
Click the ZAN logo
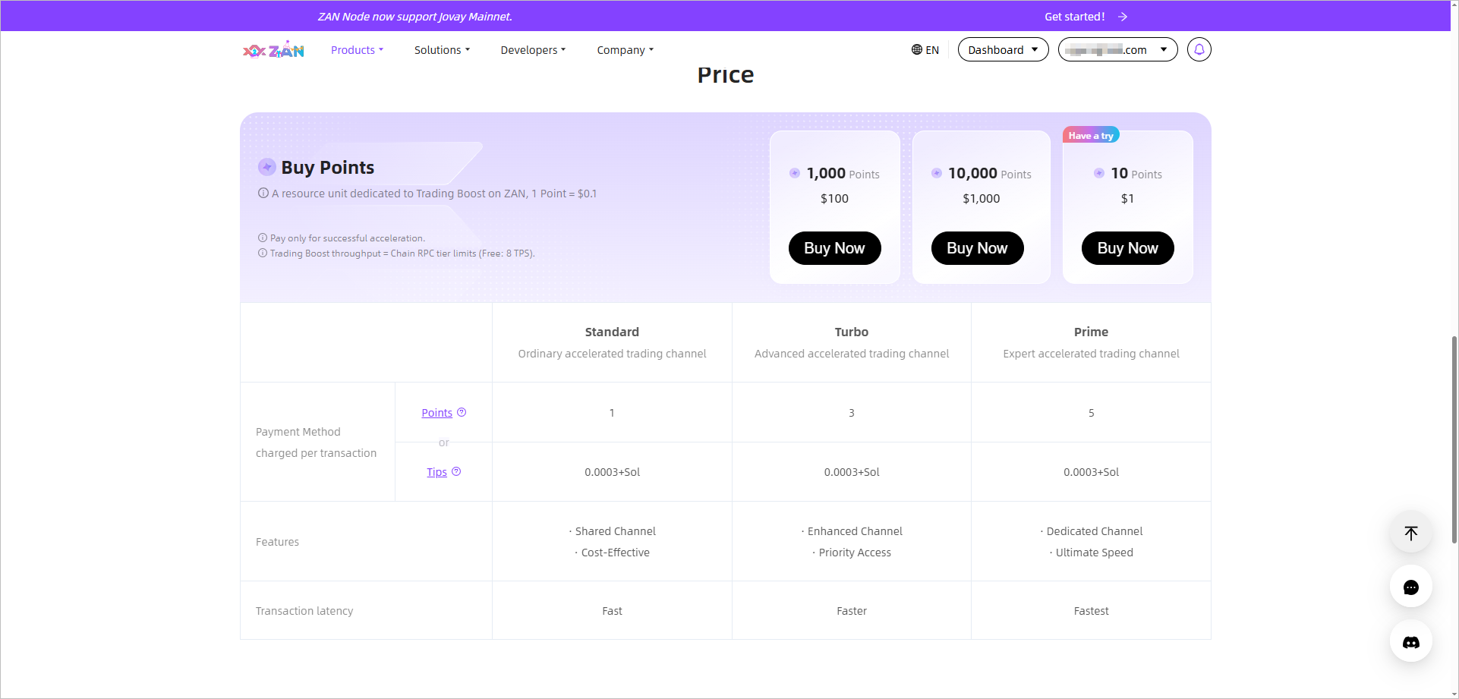[x=273, y=49]
